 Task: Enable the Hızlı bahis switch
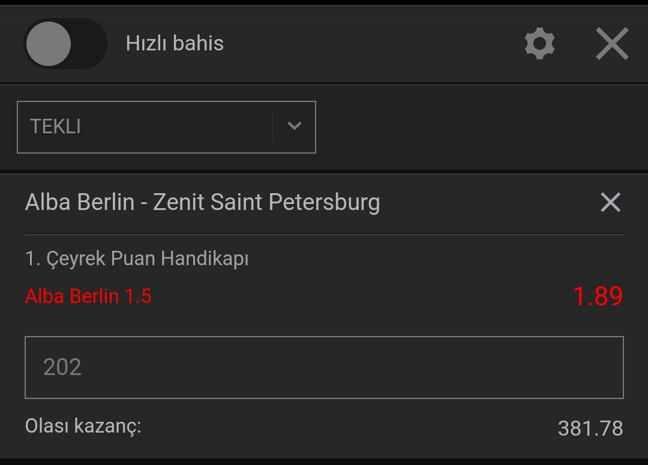pos(65,43)
